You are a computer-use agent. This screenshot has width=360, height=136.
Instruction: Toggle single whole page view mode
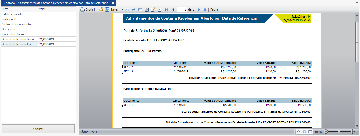coord(304,132)
